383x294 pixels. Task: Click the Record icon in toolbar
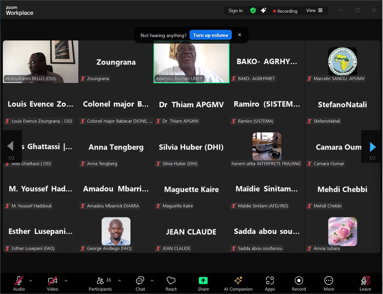point(299,281)
